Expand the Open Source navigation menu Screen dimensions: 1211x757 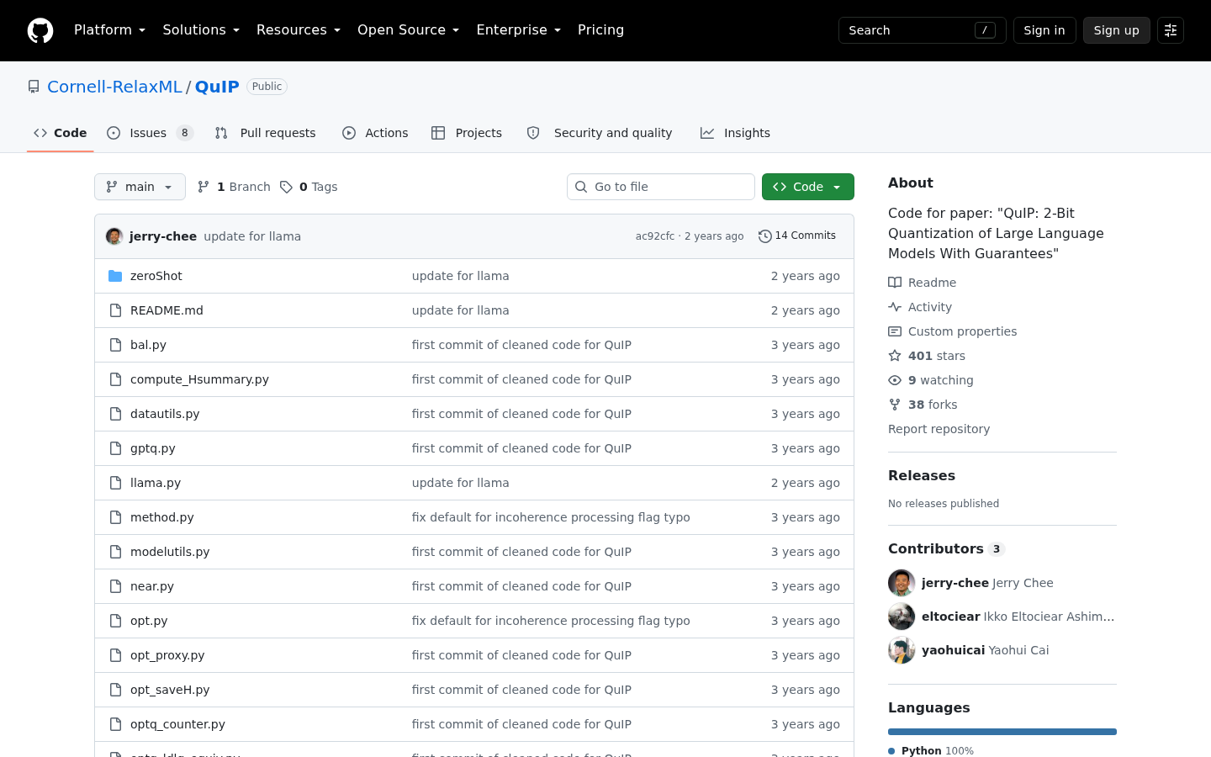pos(409,30)
